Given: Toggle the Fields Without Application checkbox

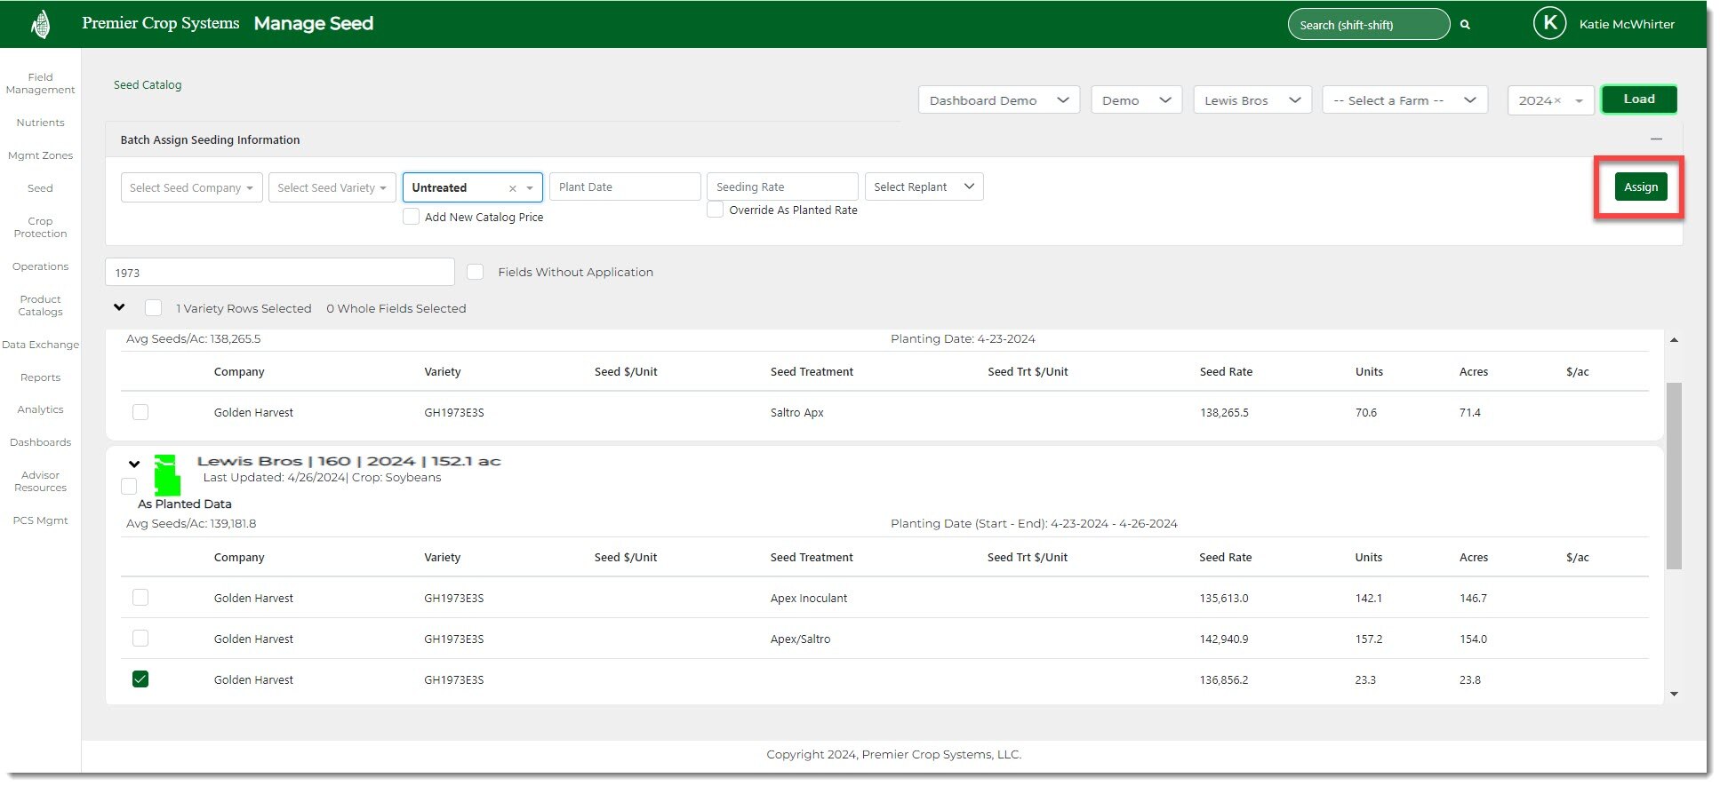Looking at the screenshot, I should point(476,272).
